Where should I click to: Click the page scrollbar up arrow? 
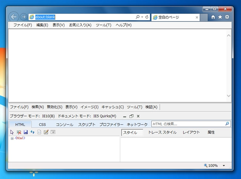pos(229,35)
